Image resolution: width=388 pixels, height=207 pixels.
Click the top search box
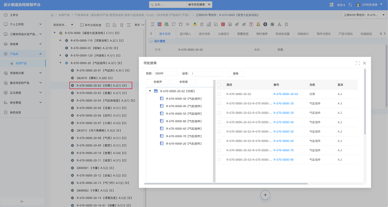point(168,4)
